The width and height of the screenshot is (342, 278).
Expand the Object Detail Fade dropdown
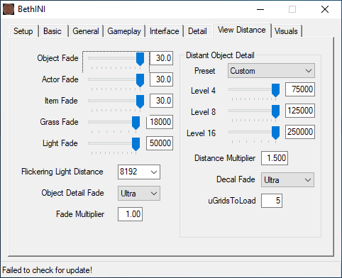coord(139,194)
